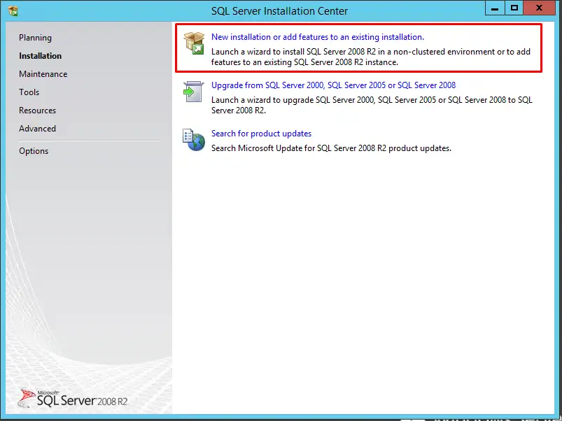Switch to the Resources section
The image size is (562, 421).
tap(37, 110)
